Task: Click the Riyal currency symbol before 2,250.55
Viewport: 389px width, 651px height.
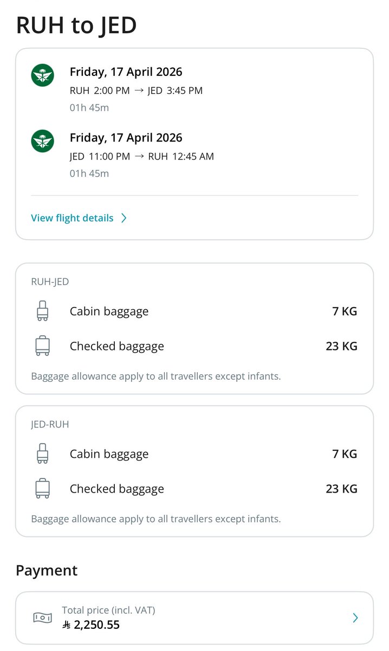Action: [67, 625]
